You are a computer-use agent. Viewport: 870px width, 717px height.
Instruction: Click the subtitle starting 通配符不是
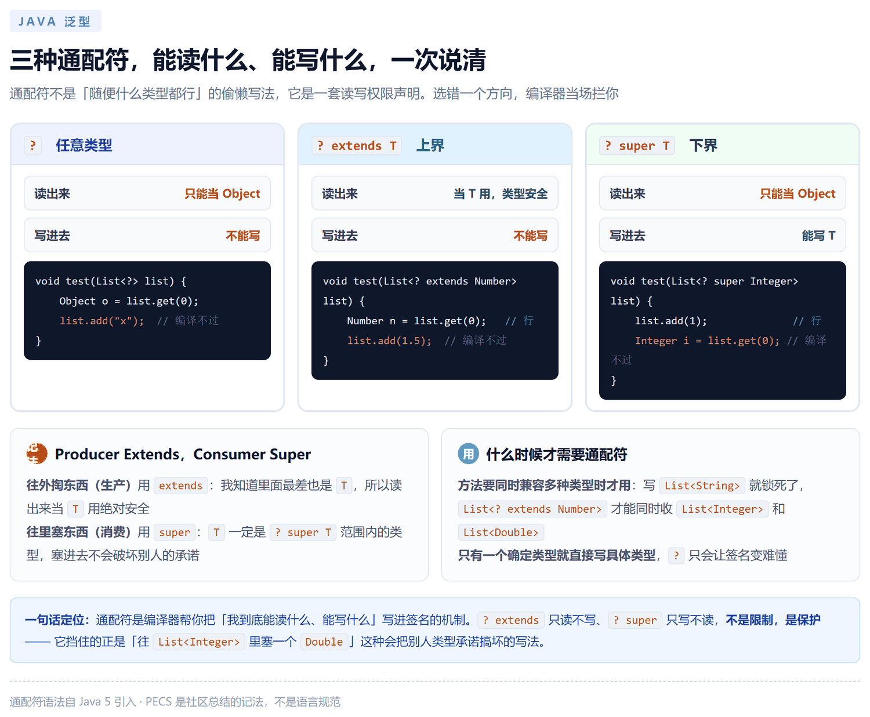coord(314,93)
